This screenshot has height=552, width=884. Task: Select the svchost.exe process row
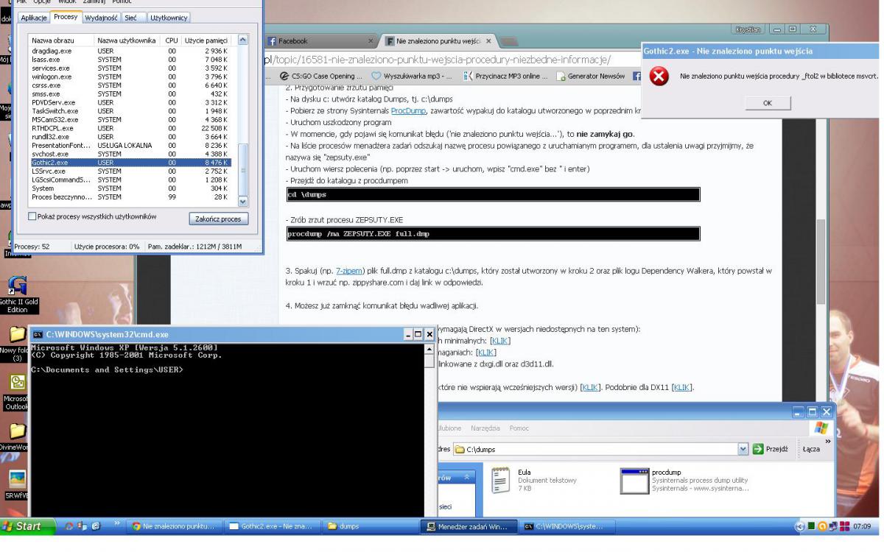[x=130, y=154]
